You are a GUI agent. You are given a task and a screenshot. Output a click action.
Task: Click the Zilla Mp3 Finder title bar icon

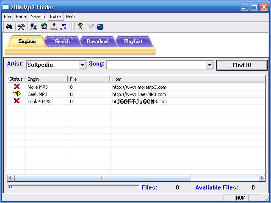pos(6,7)
